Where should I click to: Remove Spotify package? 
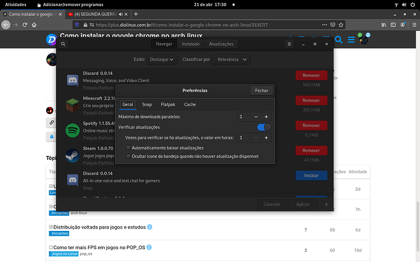pyautogui.click(x=311, y=125)
